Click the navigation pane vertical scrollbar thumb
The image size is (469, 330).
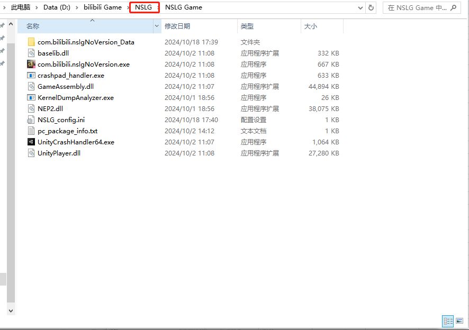[x=11, y=172]
